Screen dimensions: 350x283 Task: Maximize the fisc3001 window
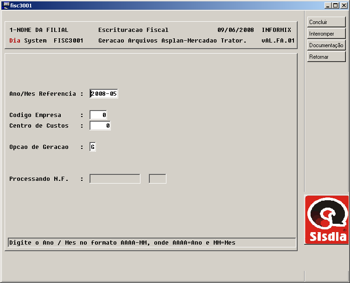[335, 6]
